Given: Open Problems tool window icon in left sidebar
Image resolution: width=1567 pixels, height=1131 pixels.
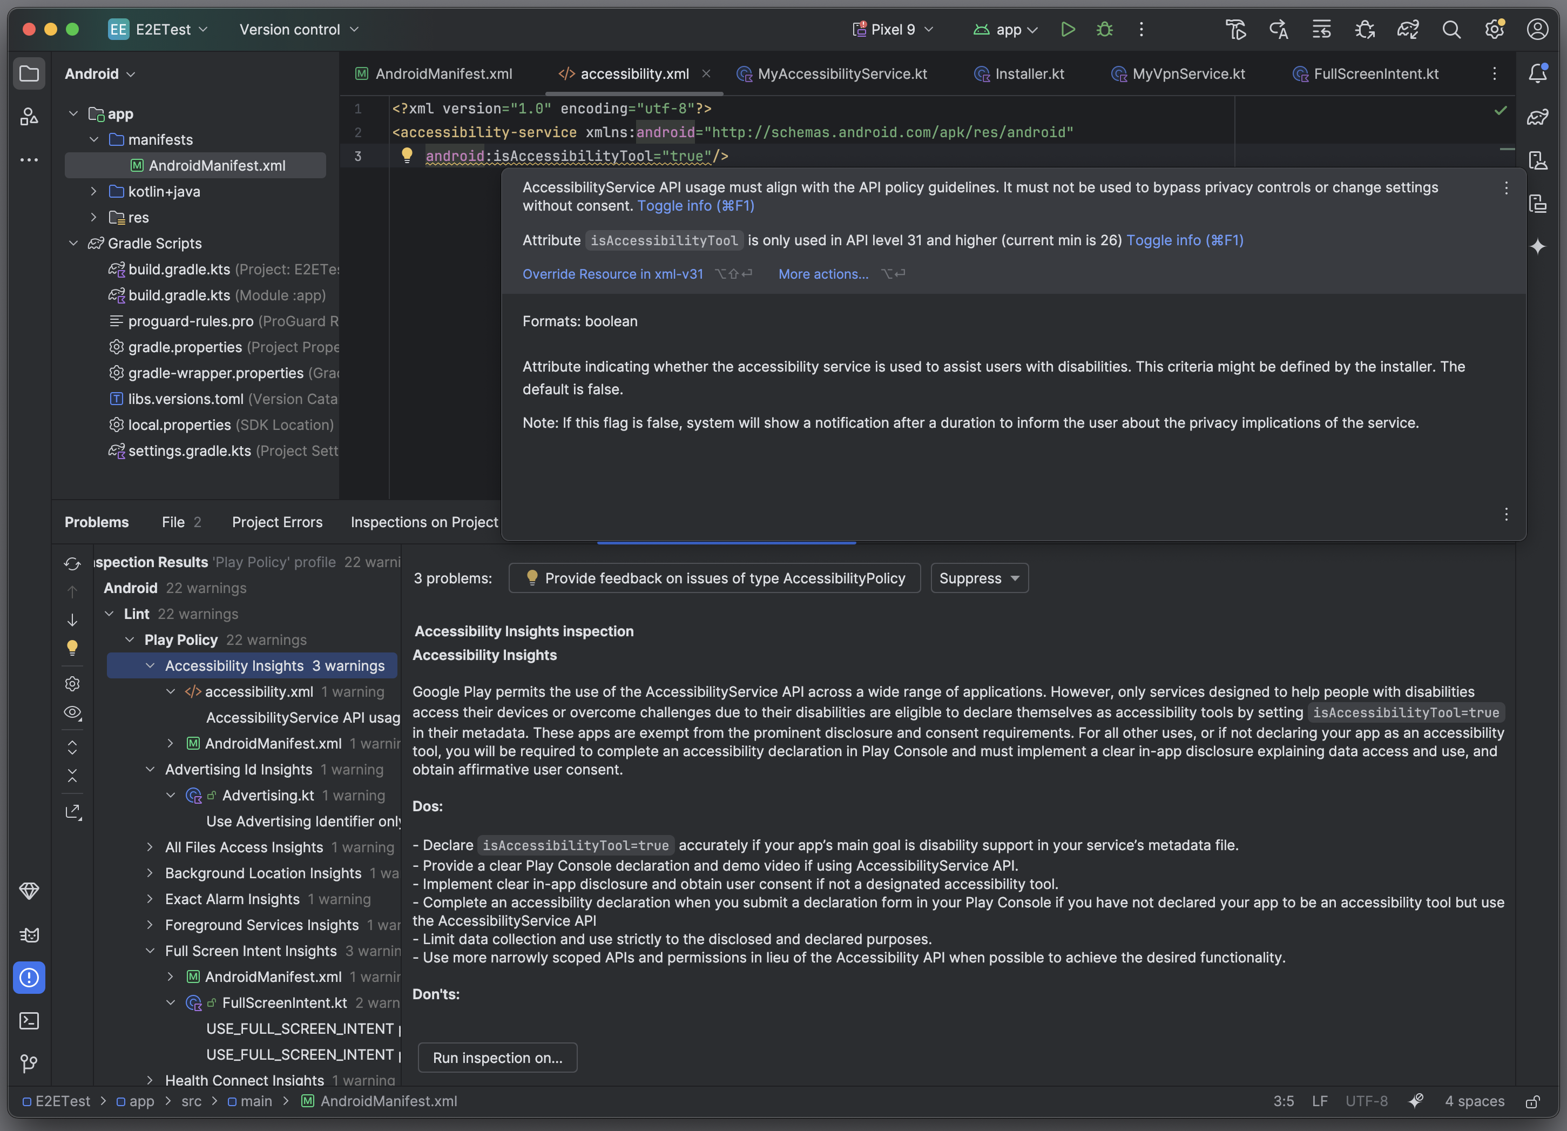Looking at the screenshot, I should [29, 978].
